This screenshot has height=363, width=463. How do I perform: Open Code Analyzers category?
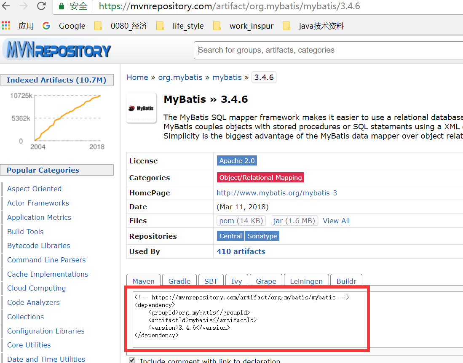coord(33,302)
